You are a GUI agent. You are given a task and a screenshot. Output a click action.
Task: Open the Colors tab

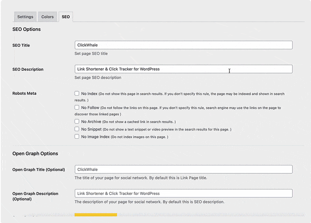coord(47,17)
